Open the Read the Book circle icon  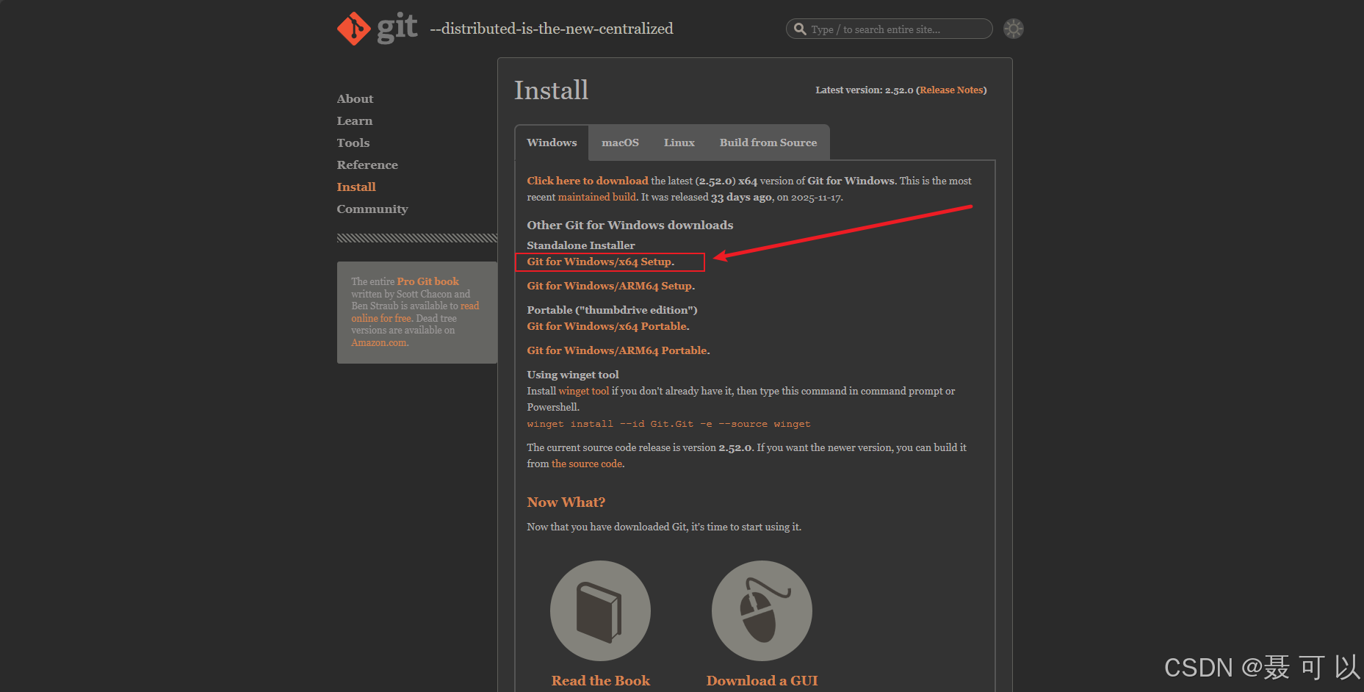tap(600, 610)
